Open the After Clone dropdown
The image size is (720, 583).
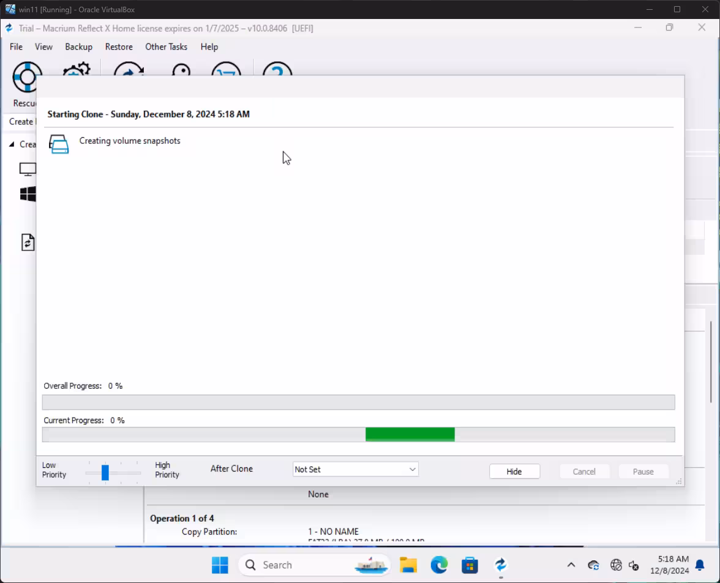[x=355, y=470]
